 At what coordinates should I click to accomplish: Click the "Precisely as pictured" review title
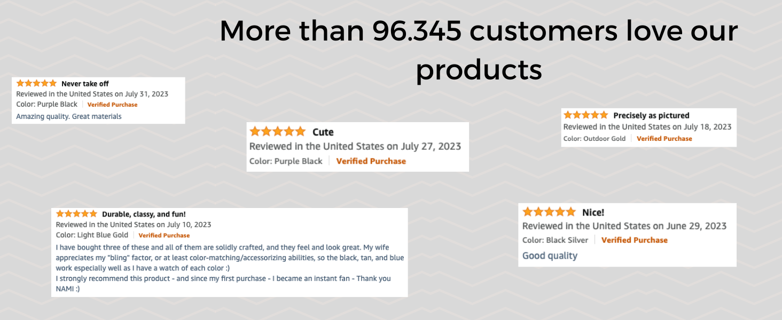(651, 115)
